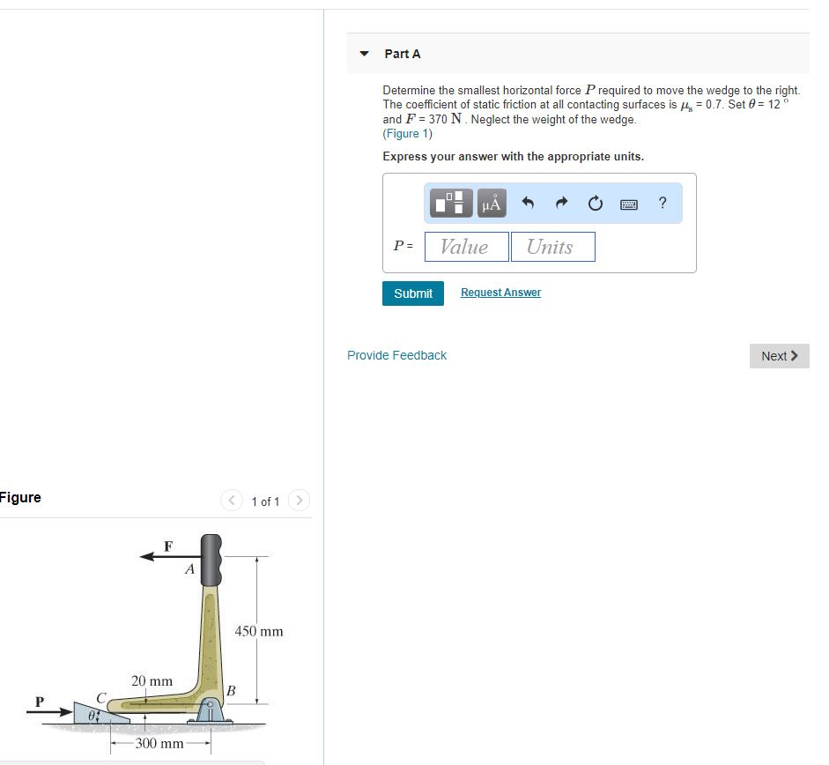Submit the answer

(x=412, y=293)
